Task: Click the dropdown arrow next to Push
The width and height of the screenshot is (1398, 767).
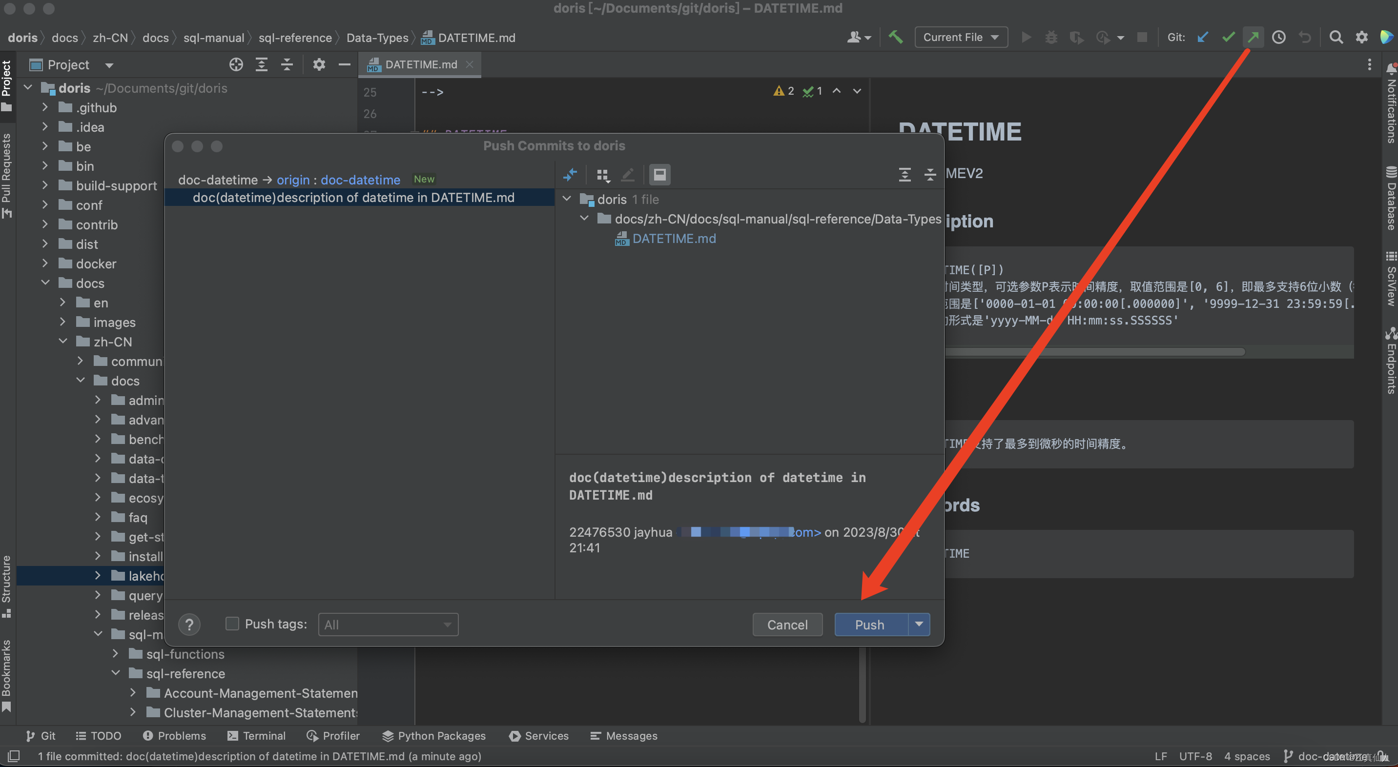Action: 917,624
